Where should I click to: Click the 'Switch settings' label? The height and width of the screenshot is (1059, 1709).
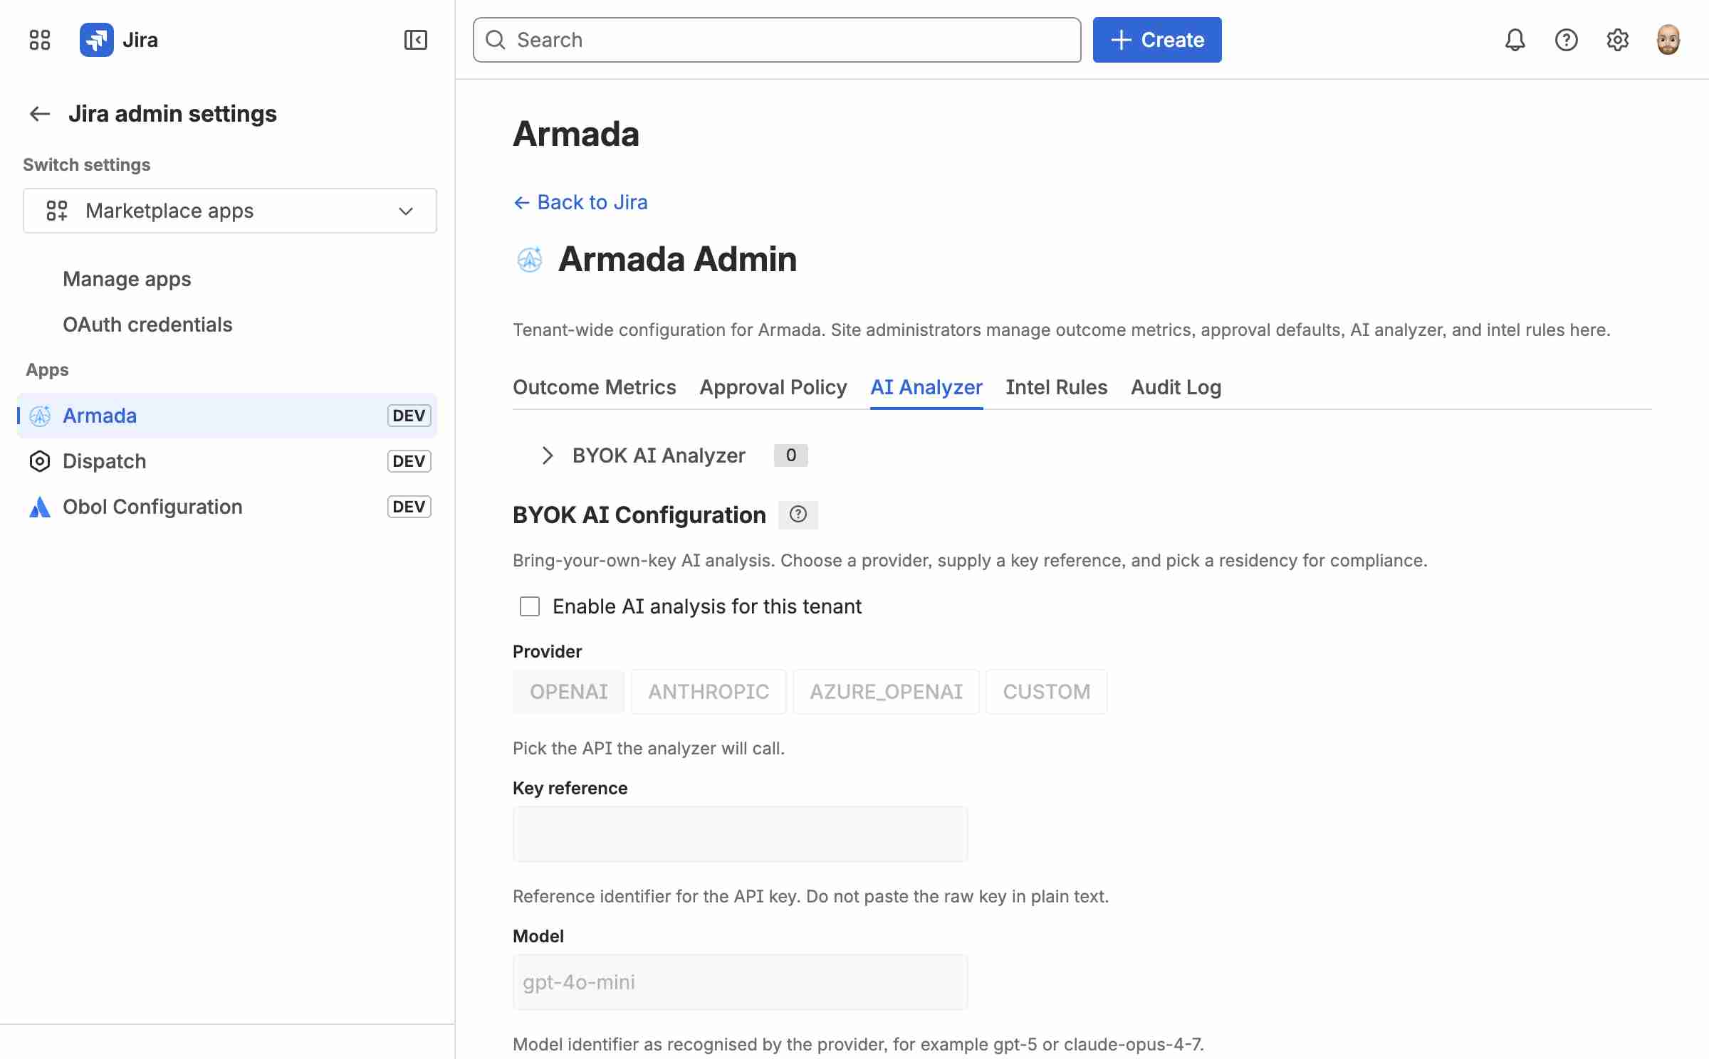87,165
